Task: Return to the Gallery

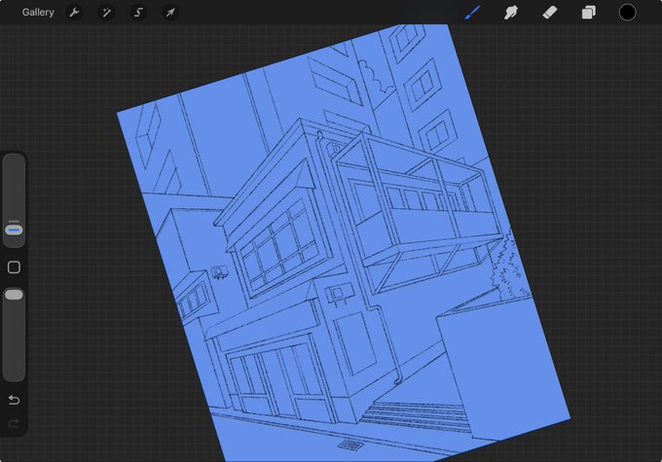Action: [38, 13]
